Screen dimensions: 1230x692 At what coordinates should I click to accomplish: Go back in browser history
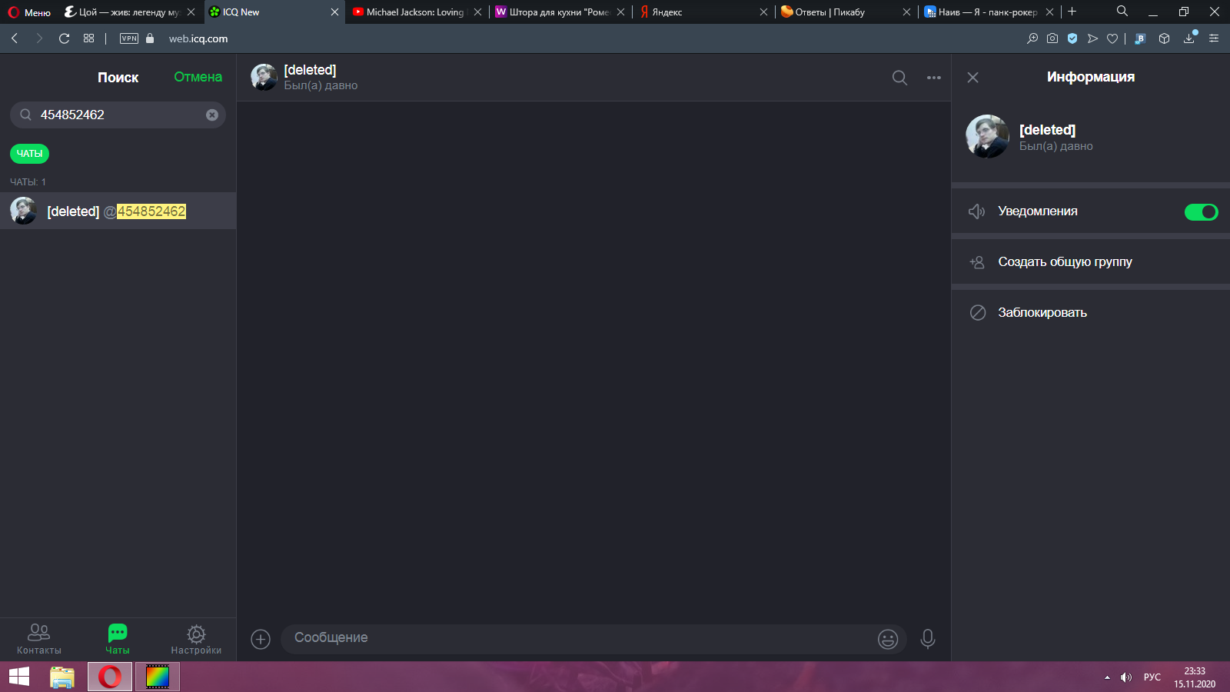tap(15, 38)
